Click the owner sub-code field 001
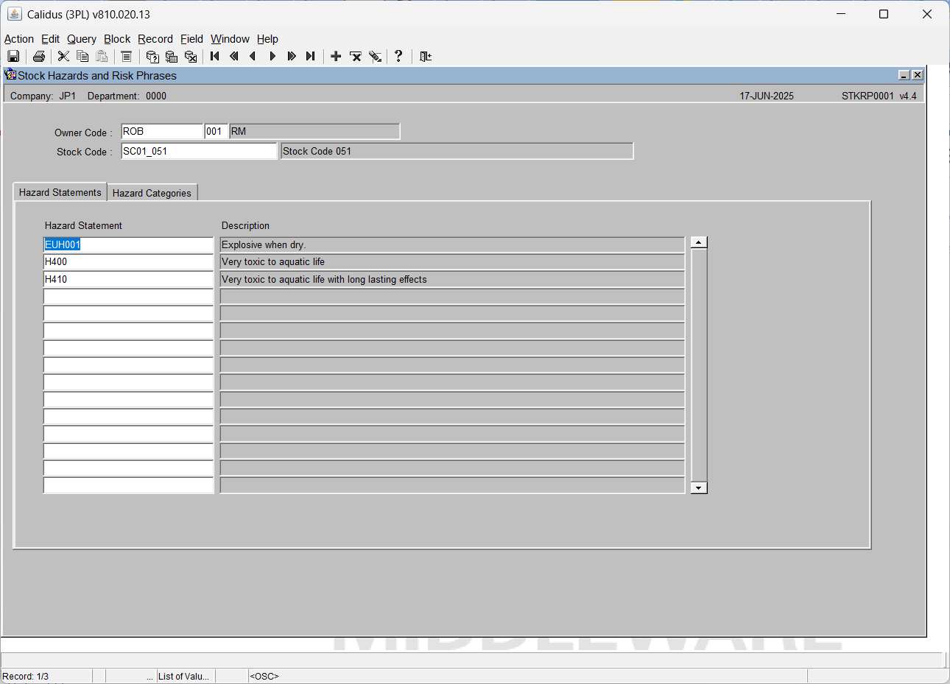950x684 pixels. point(216,131)
